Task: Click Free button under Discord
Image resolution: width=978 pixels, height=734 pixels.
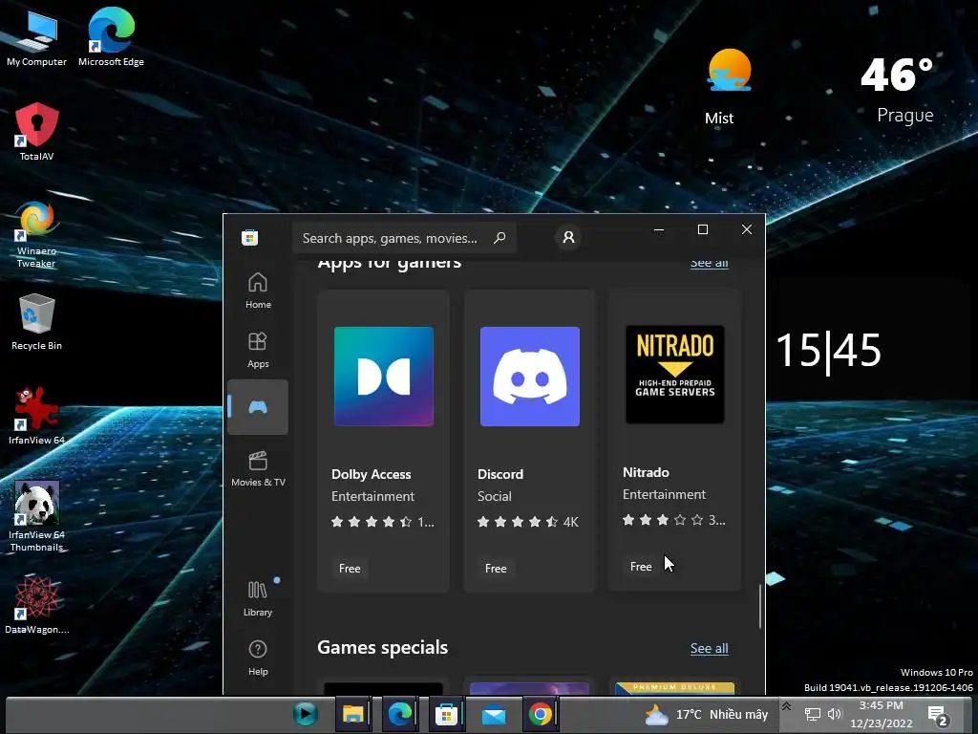Action: (496, 568)
